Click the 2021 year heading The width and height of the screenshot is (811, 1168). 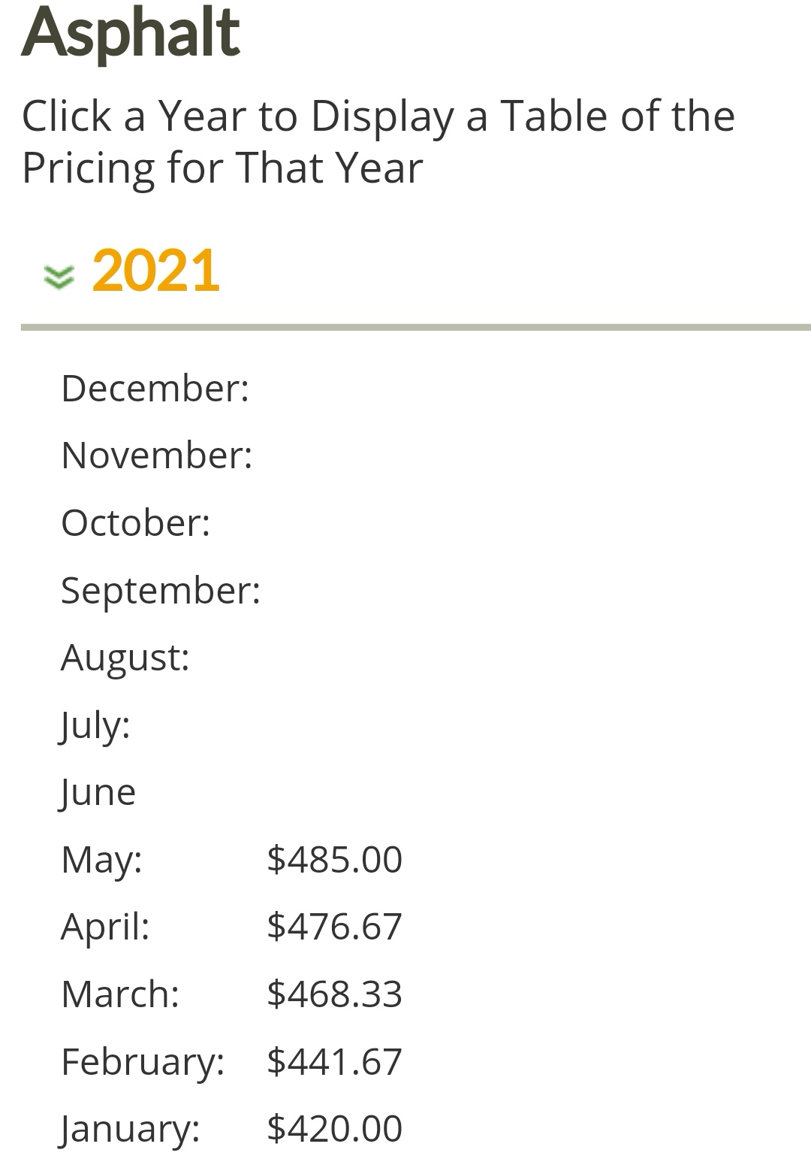click(155, 271)
